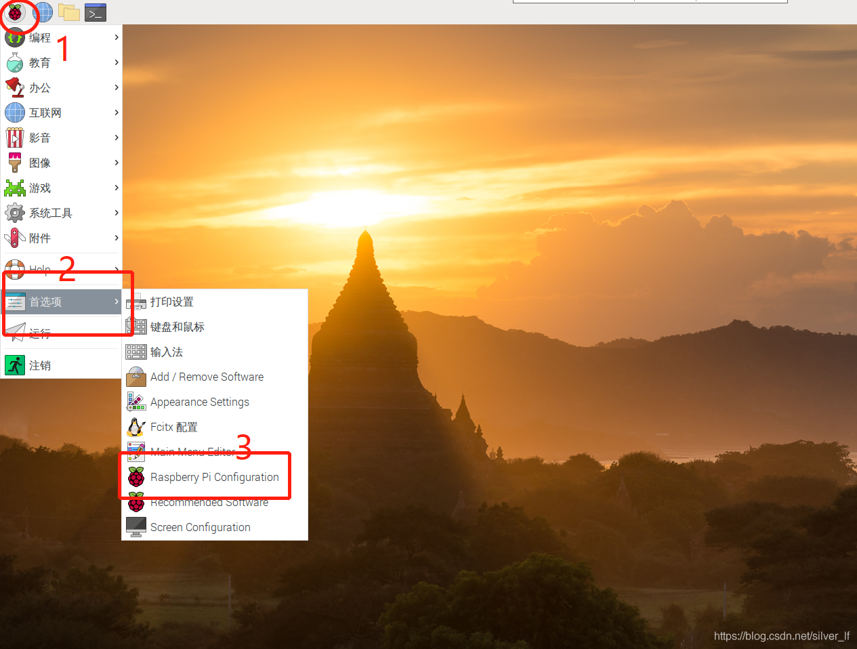Select the 办公 office label
The width and height of the screenshot is (857, 649).
(40, 87)
